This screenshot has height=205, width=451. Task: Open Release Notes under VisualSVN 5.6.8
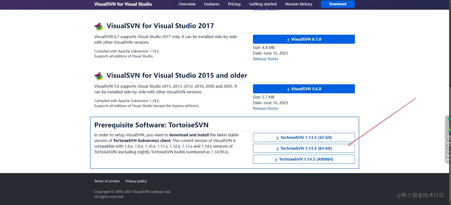pos(265,109)
